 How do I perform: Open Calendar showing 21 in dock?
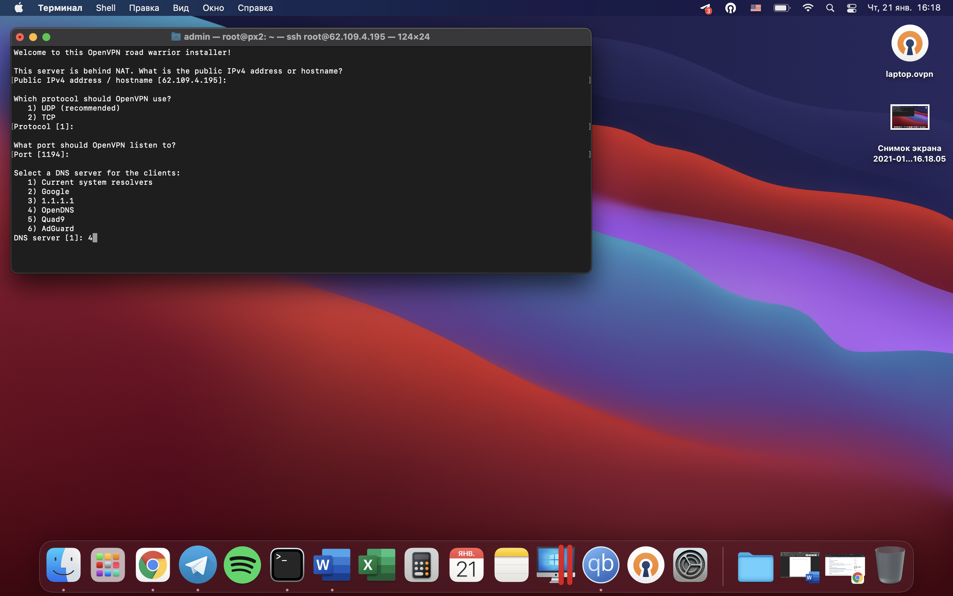[466, 565]
